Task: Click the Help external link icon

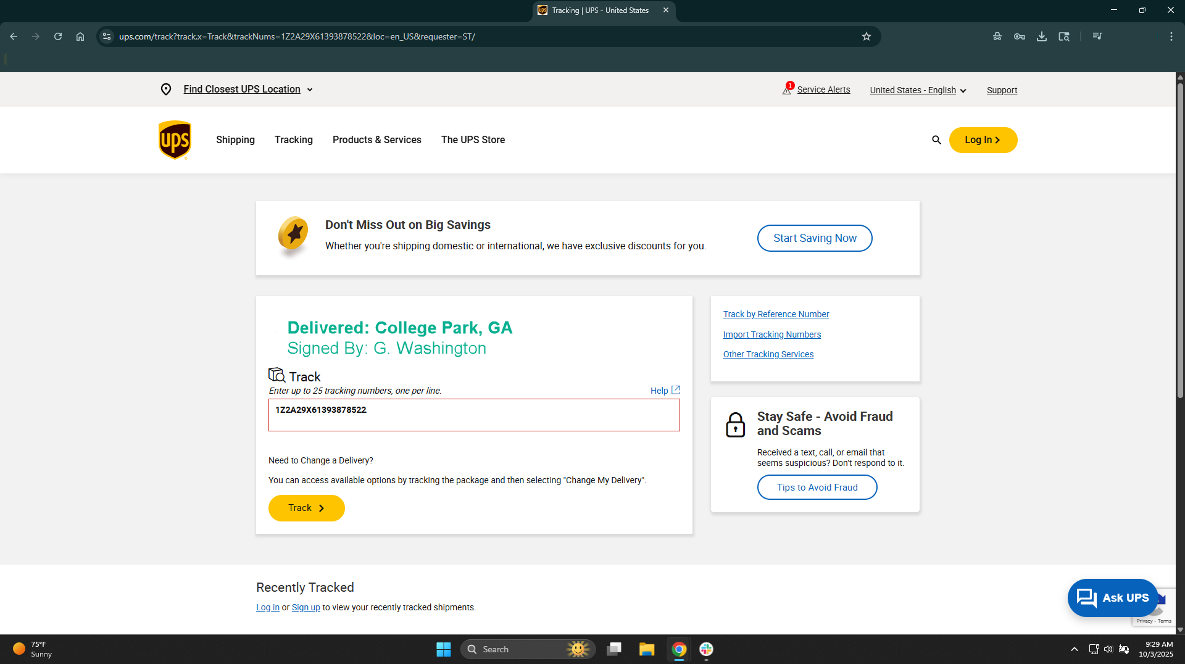Action: [x=676, y=390]
